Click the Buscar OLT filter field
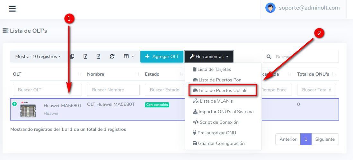 click(x=47, y=90)
